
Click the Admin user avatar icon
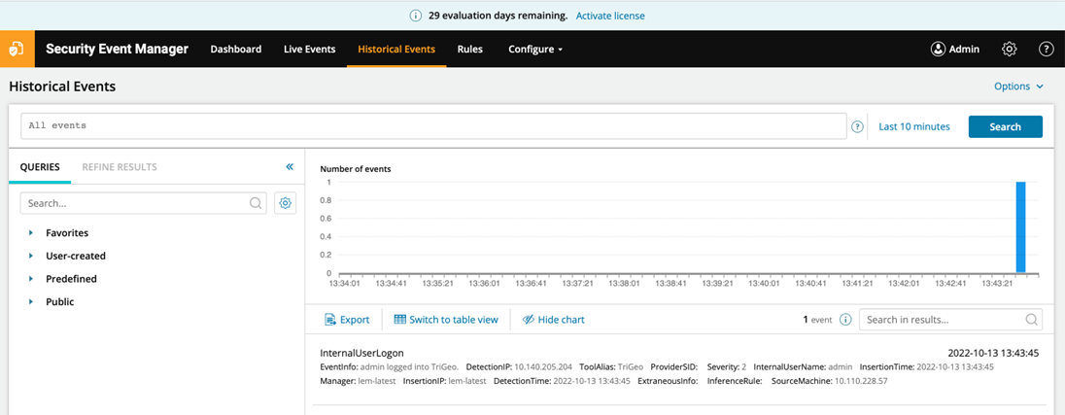point(938,49)
